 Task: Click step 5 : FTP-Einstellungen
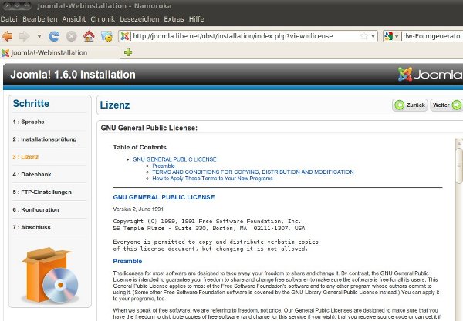point(42,192)
